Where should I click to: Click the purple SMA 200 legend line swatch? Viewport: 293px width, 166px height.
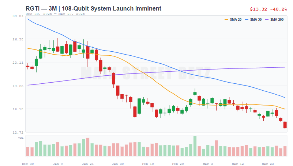pos(267,20)
